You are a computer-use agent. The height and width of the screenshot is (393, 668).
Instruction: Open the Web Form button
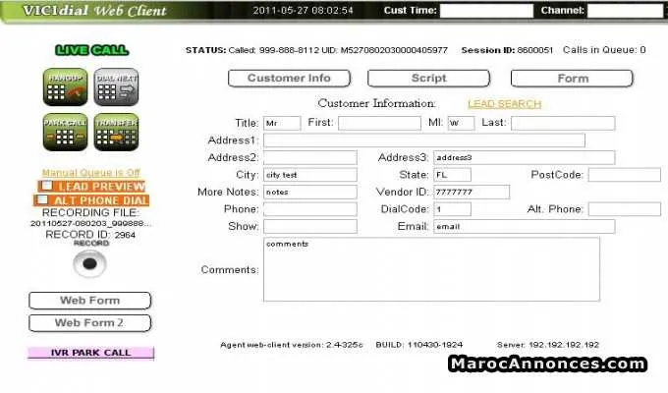[x=90, y=301]
